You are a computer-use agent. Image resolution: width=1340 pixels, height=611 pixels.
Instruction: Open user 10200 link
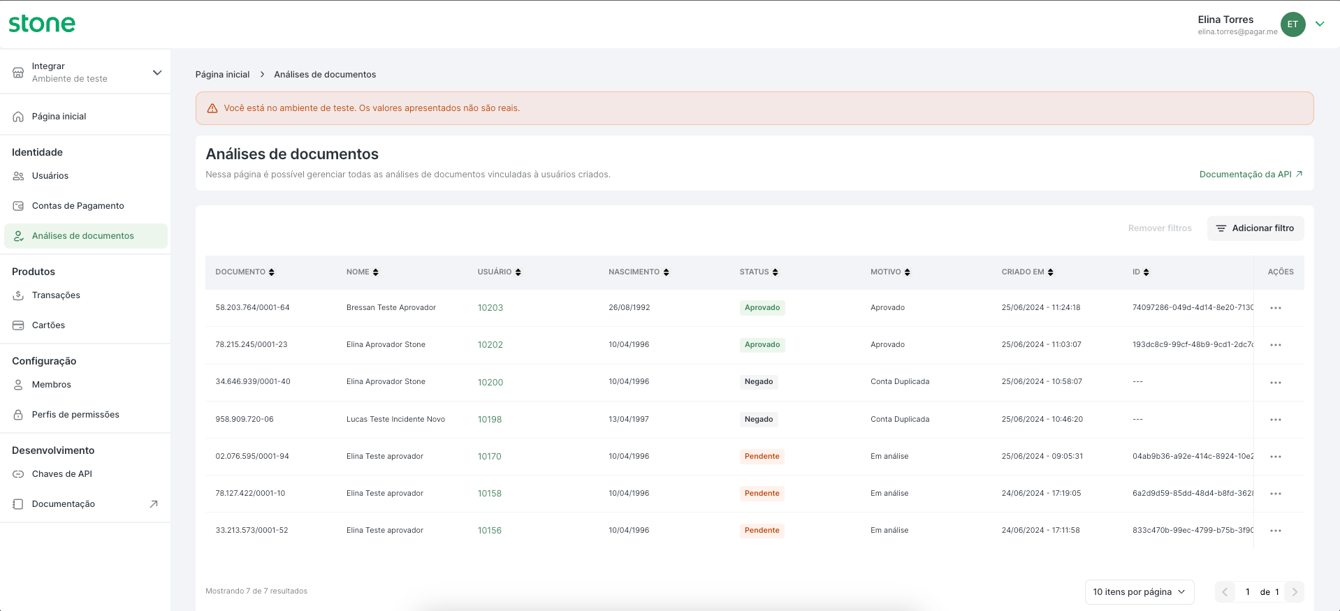[490, 383]
